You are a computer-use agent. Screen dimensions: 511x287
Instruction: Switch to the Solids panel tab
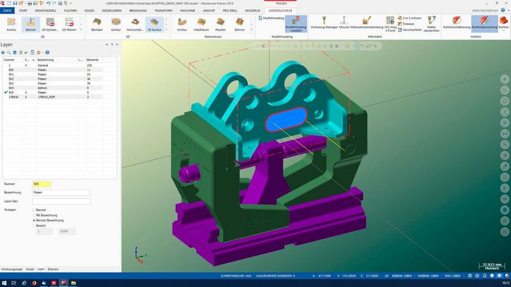pyautogui.click(x=29, y=269)
